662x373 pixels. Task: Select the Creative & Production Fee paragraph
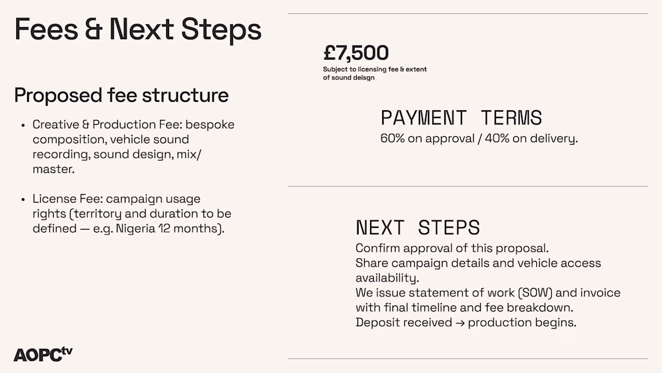(133, 147)
